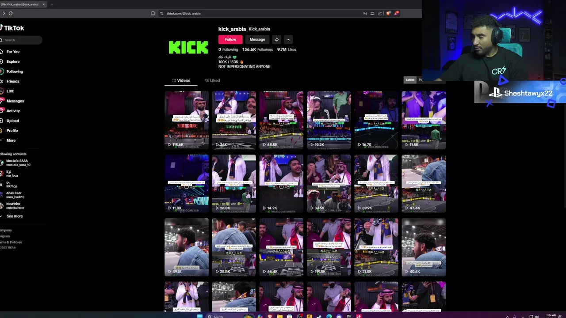
Task: Open Profile from the sidebar
Action: click(x=12, y=131)
